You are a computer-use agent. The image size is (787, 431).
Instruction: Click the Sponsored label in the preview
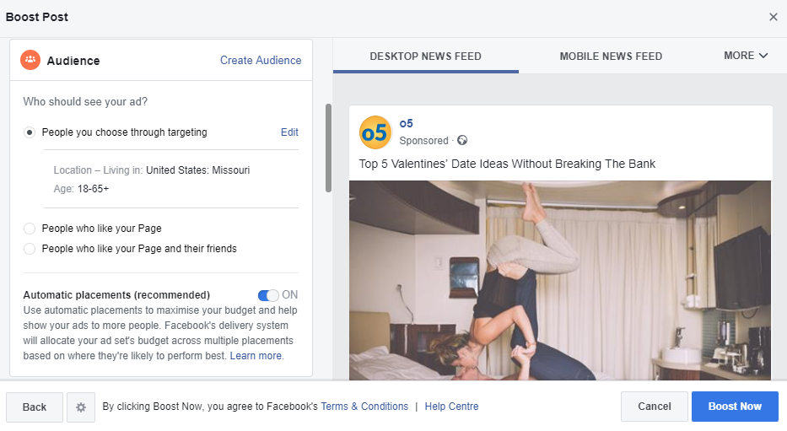click(x=423, y=141)
